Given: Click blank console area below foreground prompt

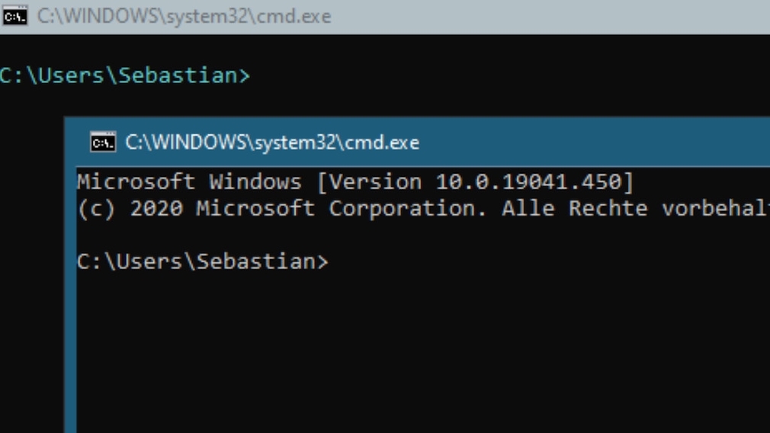Looking at the screenshot, I should [x=422, y=354].
